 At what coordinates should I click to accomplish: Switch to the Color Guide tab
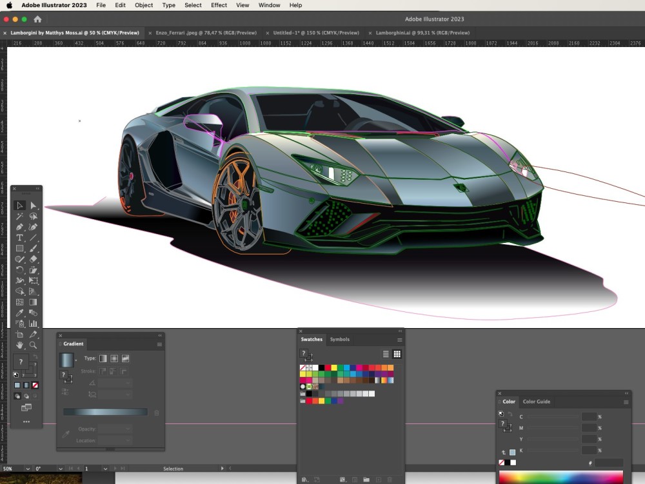click(536, 402)
